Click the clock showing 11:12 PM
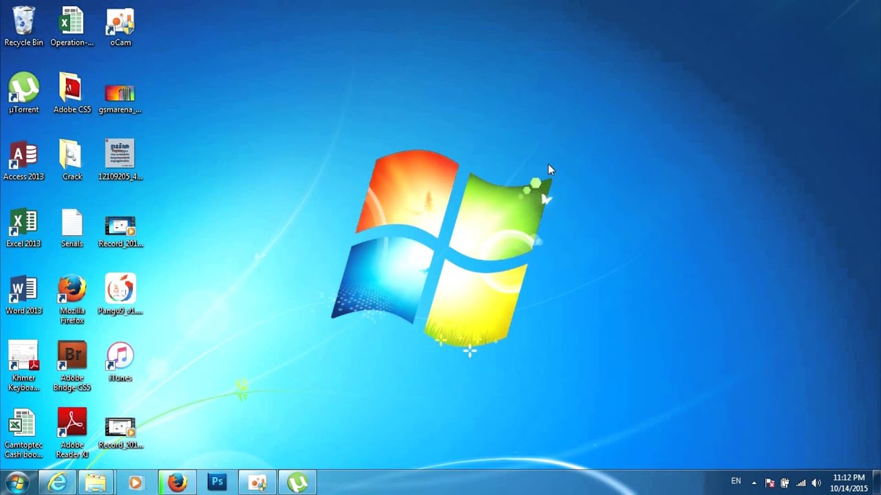This screenshot has height=495, width=881. [x=849, y=483]
